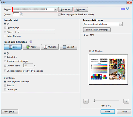Image resolution: width=133 pixels, height=117 pixels.
Task: Decrease the number of copies
Action: click(21, 15)
